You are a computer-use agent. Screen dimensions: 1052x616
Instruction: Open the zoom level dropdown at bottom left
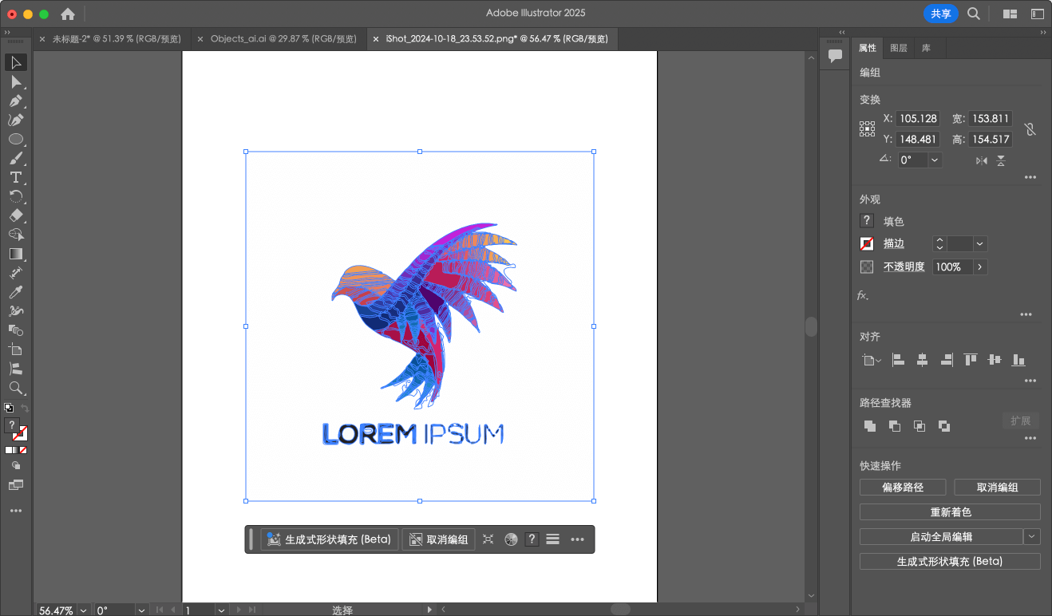coord(83,610)
